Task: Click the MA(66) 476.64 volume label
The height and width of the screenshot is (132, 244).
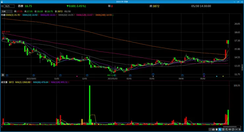Action: [x=41, y=82]
